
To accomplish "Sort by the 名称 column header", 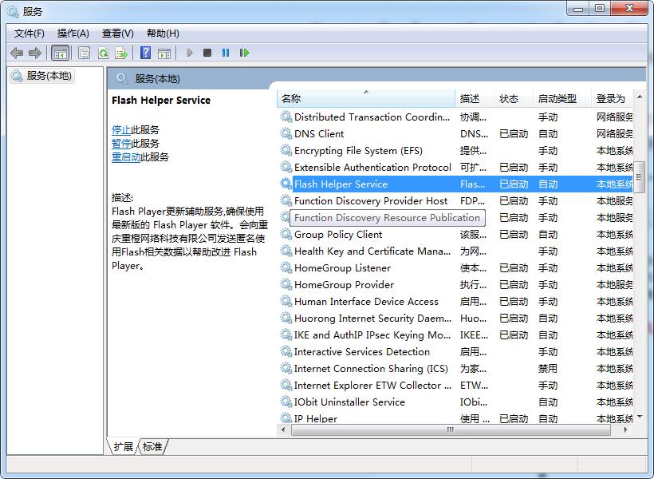I will [x=366, y=98].
